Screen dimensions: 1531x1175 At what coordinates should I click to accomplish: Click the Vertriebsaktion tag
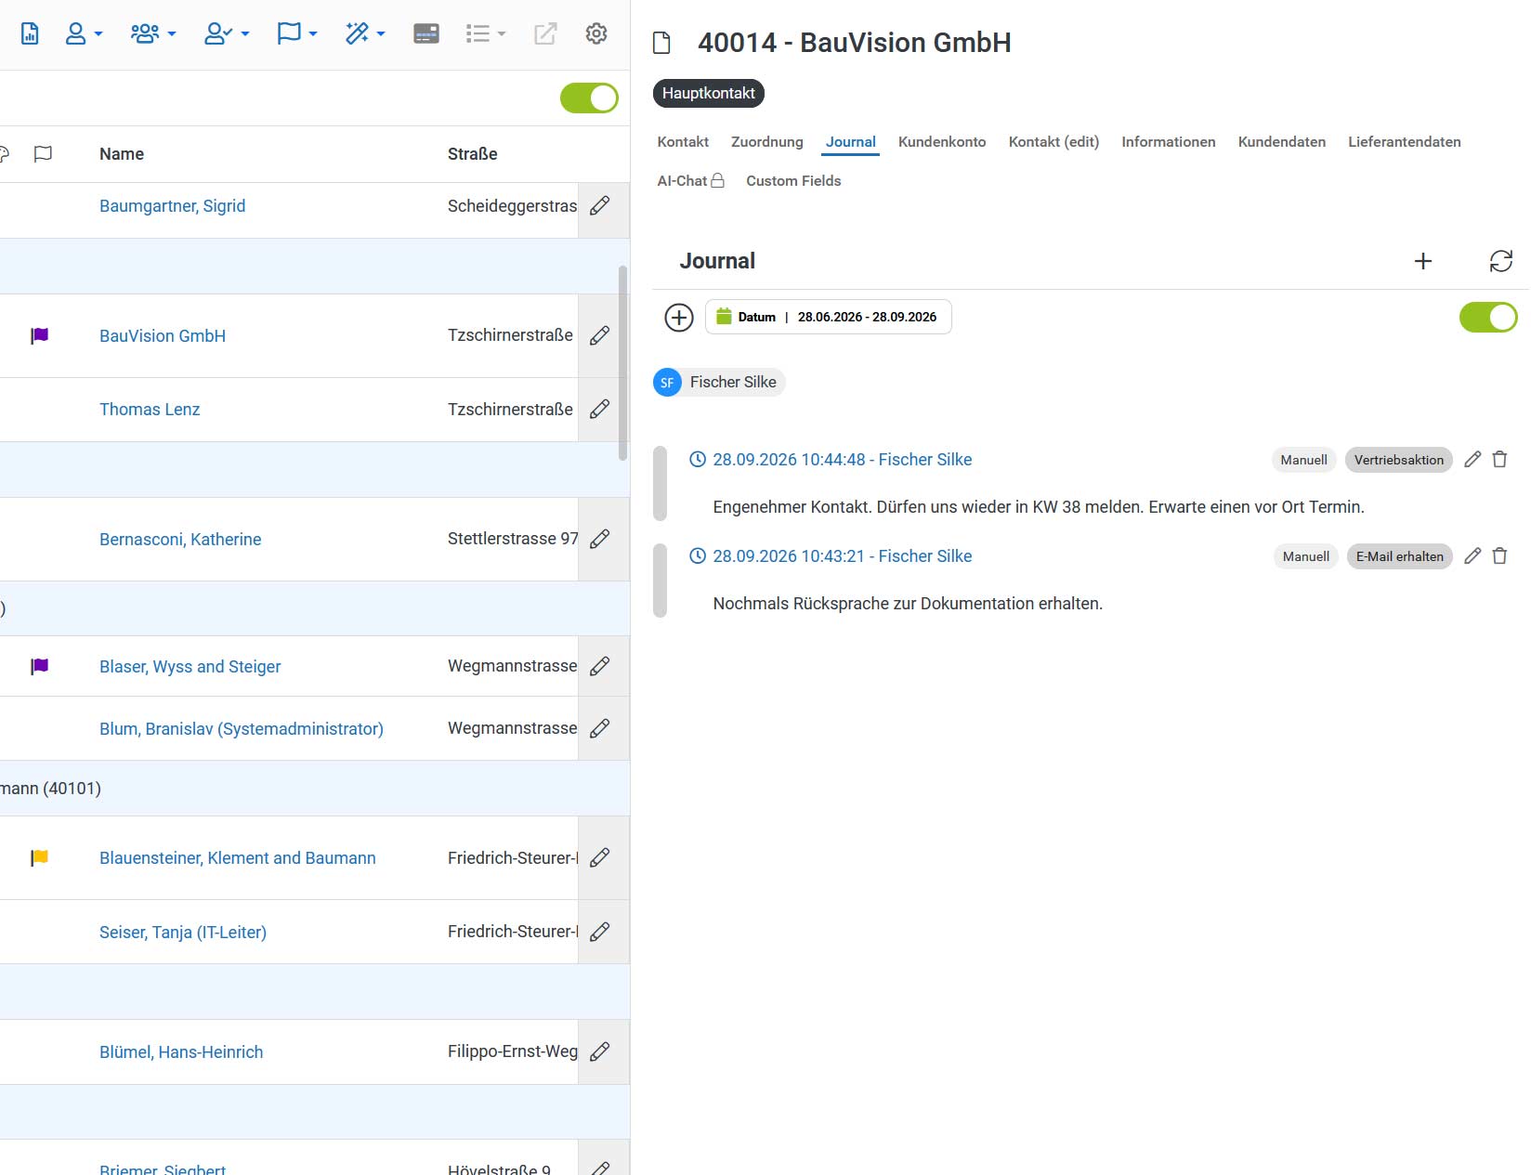[1399, 460]
